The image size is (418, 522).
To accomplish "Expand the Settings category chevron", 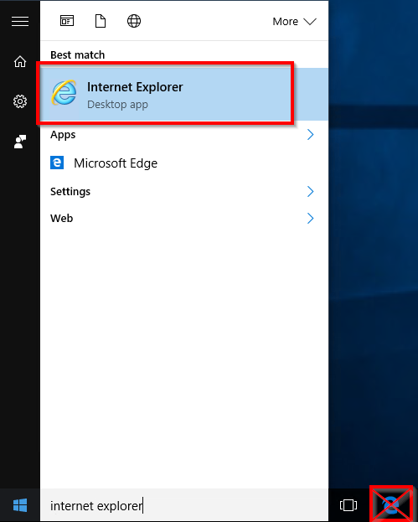I will click(x=310, y=191).
